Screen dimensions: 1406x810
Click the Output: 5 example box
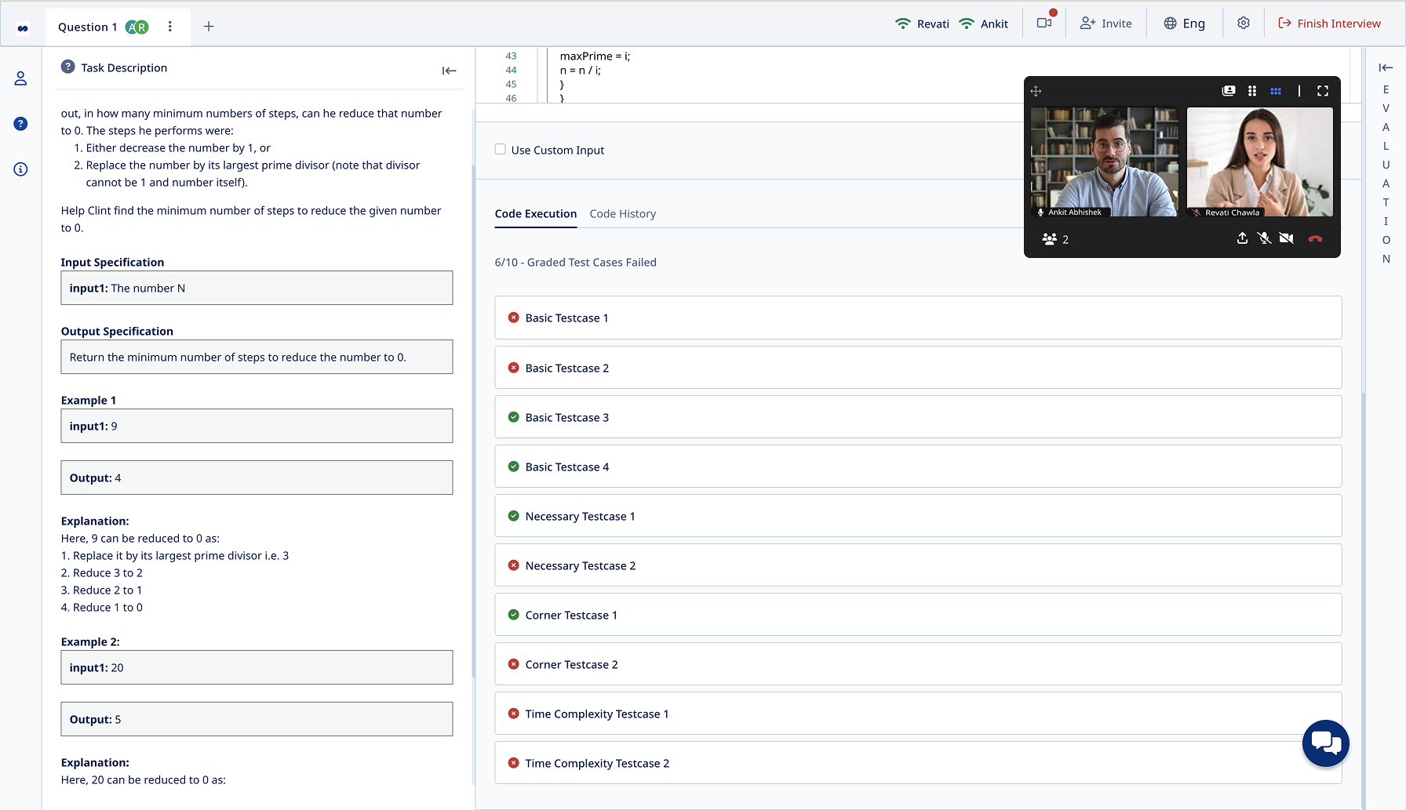point(257,719)
